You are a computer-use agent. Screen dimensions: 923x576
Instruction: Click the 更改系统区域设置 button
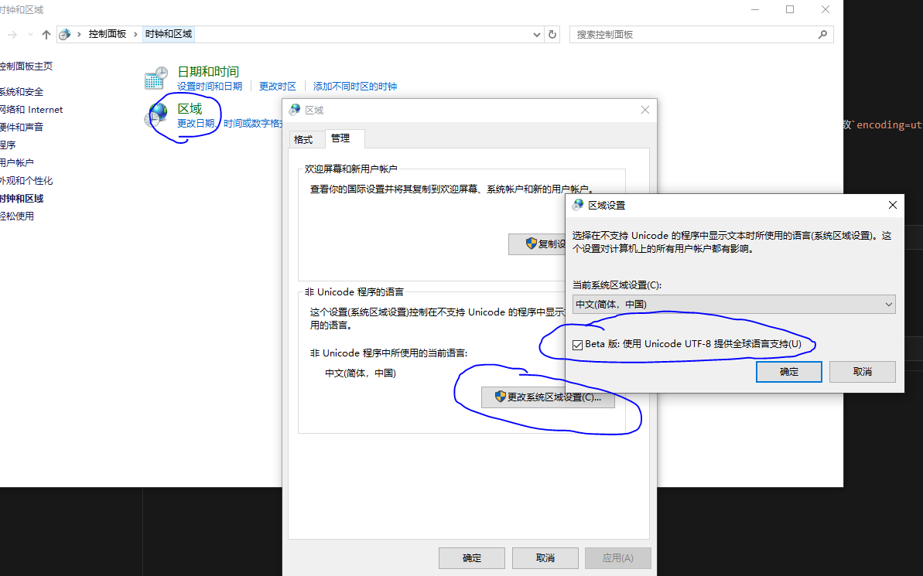coord(548,397)
